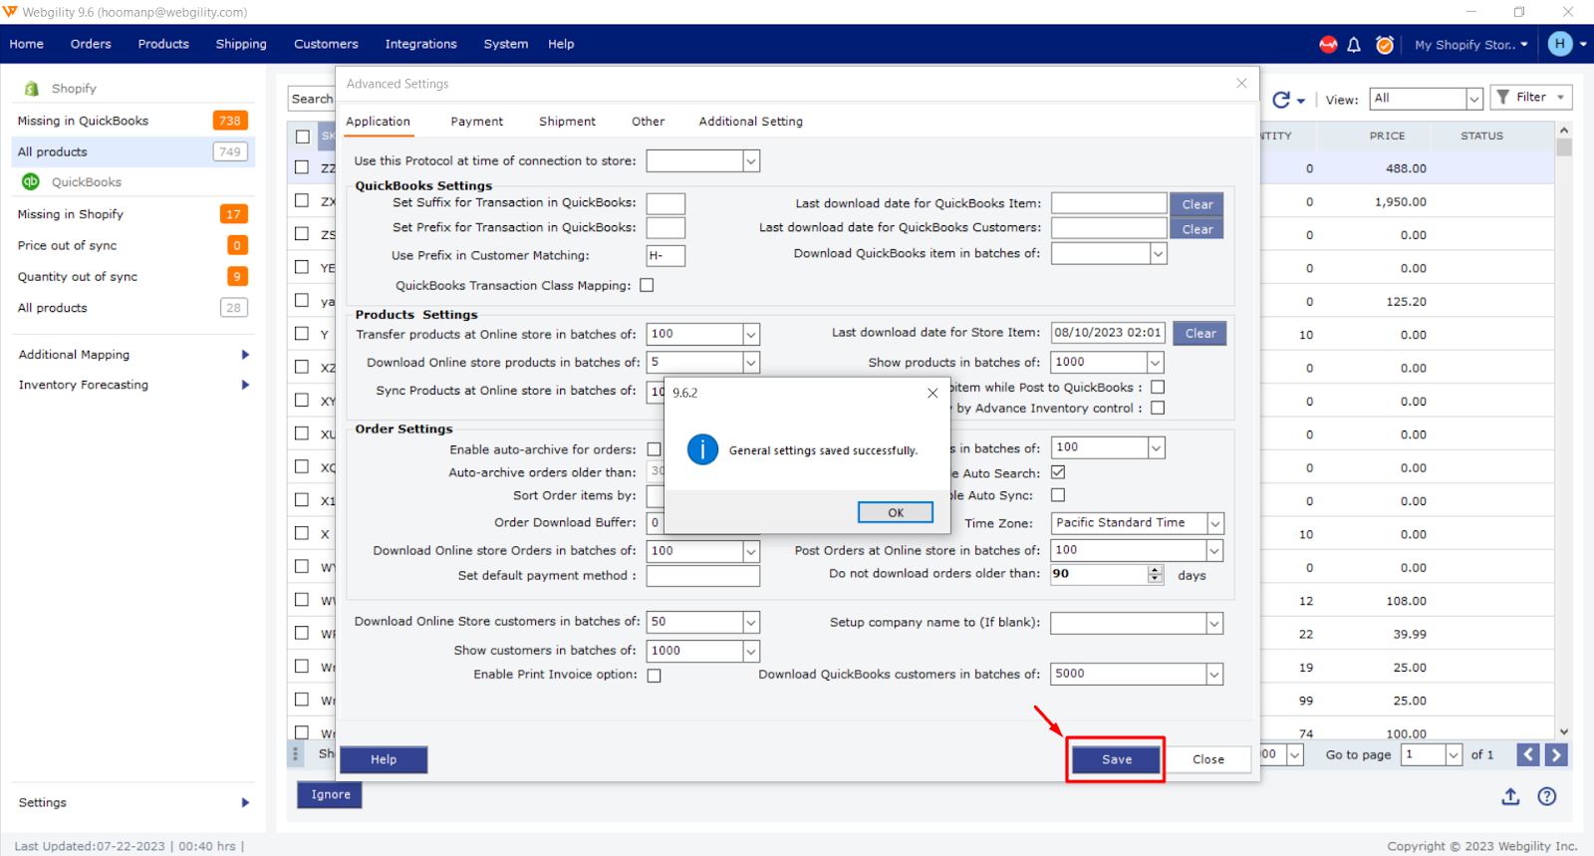This screenshot has width=1594, height=856.
Task: Click the Set default payment method field
Action: coord(702,576)
